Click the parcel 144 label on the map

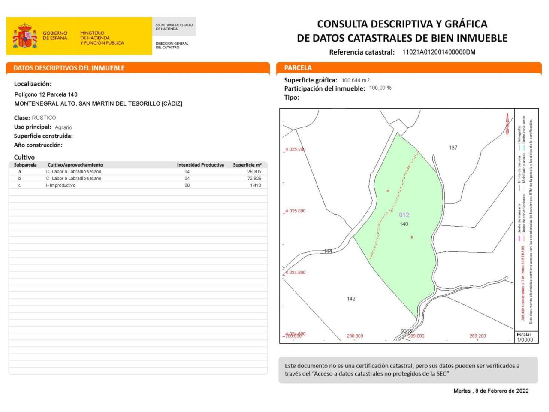(x=328, y=251)
